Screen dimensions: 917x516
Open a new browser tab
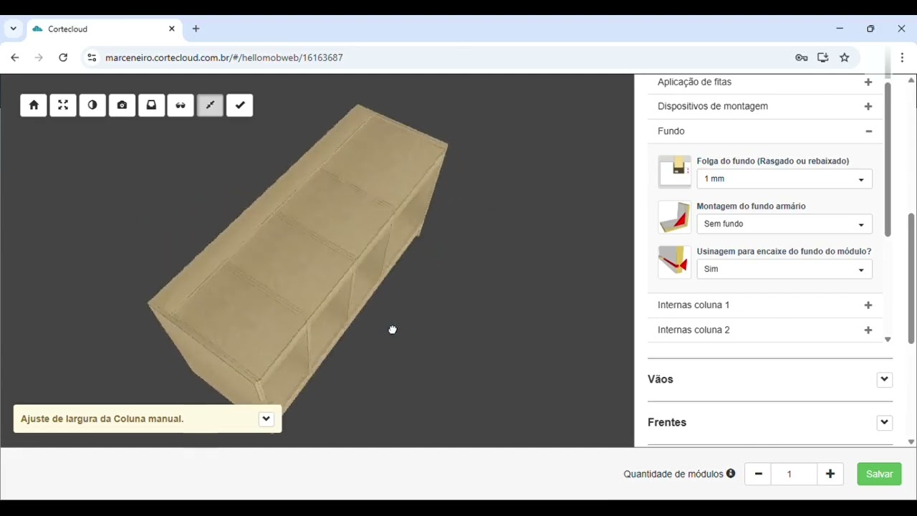point(196,29)
